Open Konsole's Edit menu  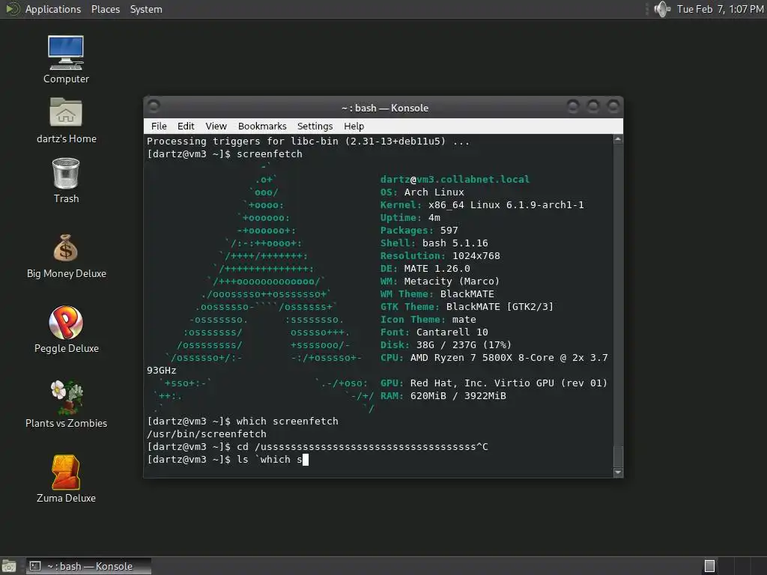coord(186,126)
